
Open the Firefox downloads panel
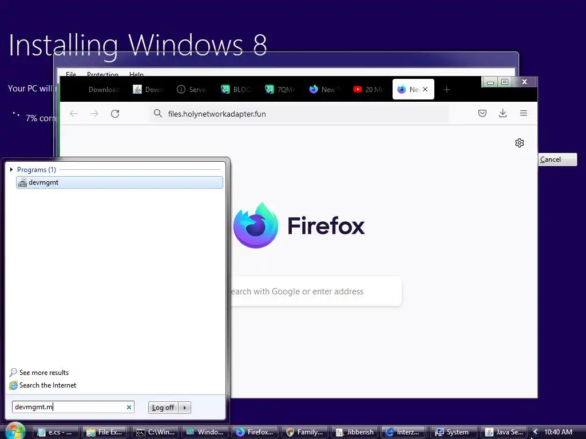click(502, 113)
